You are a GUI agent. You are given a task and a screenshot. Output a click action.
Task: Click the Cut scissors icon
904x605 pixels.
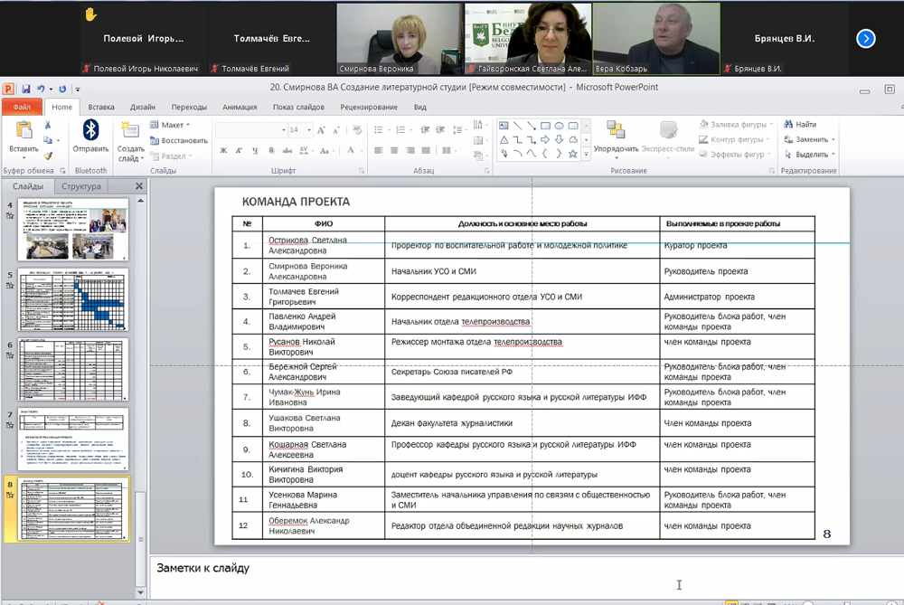[49, 126]
